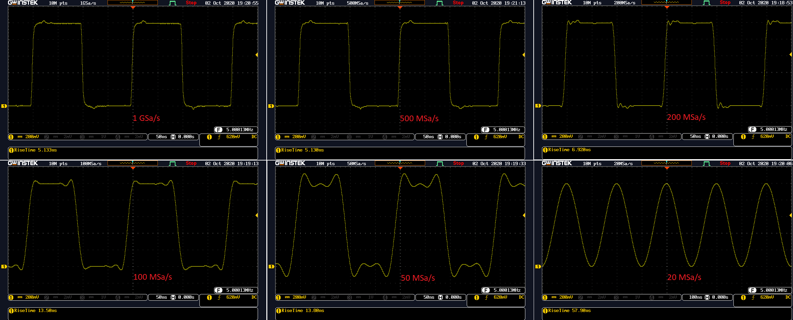Toggle the greyed channel 2 indicator in the 500MSa/s panel
Viewport: 793px width, 320px height.
coord(325,137)
